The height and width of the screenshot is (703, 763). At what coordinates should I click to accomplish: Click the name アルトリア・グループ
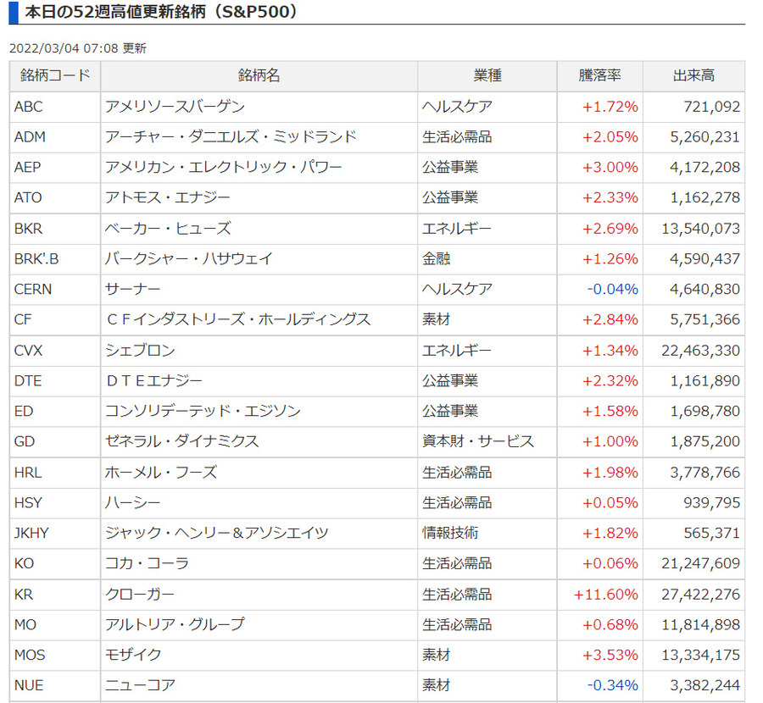(175, 625)
